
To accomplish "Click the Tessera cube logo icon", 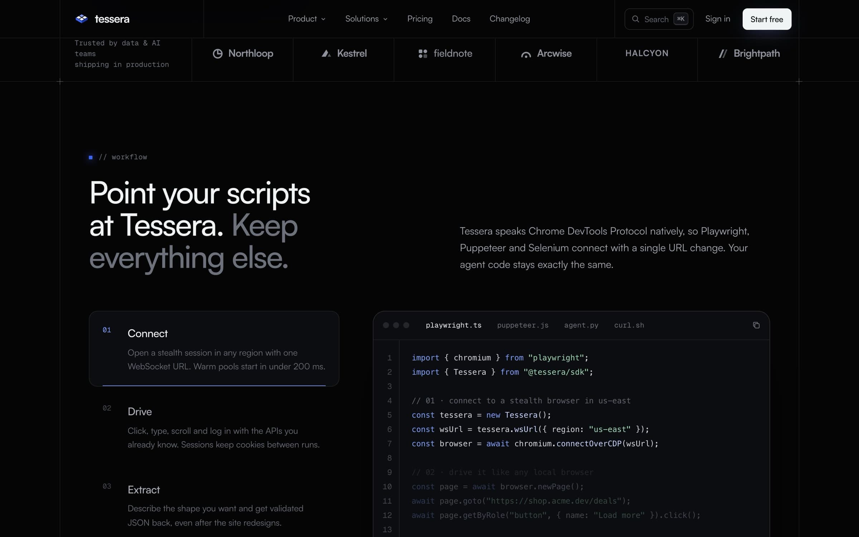I will tap(82, 19).
